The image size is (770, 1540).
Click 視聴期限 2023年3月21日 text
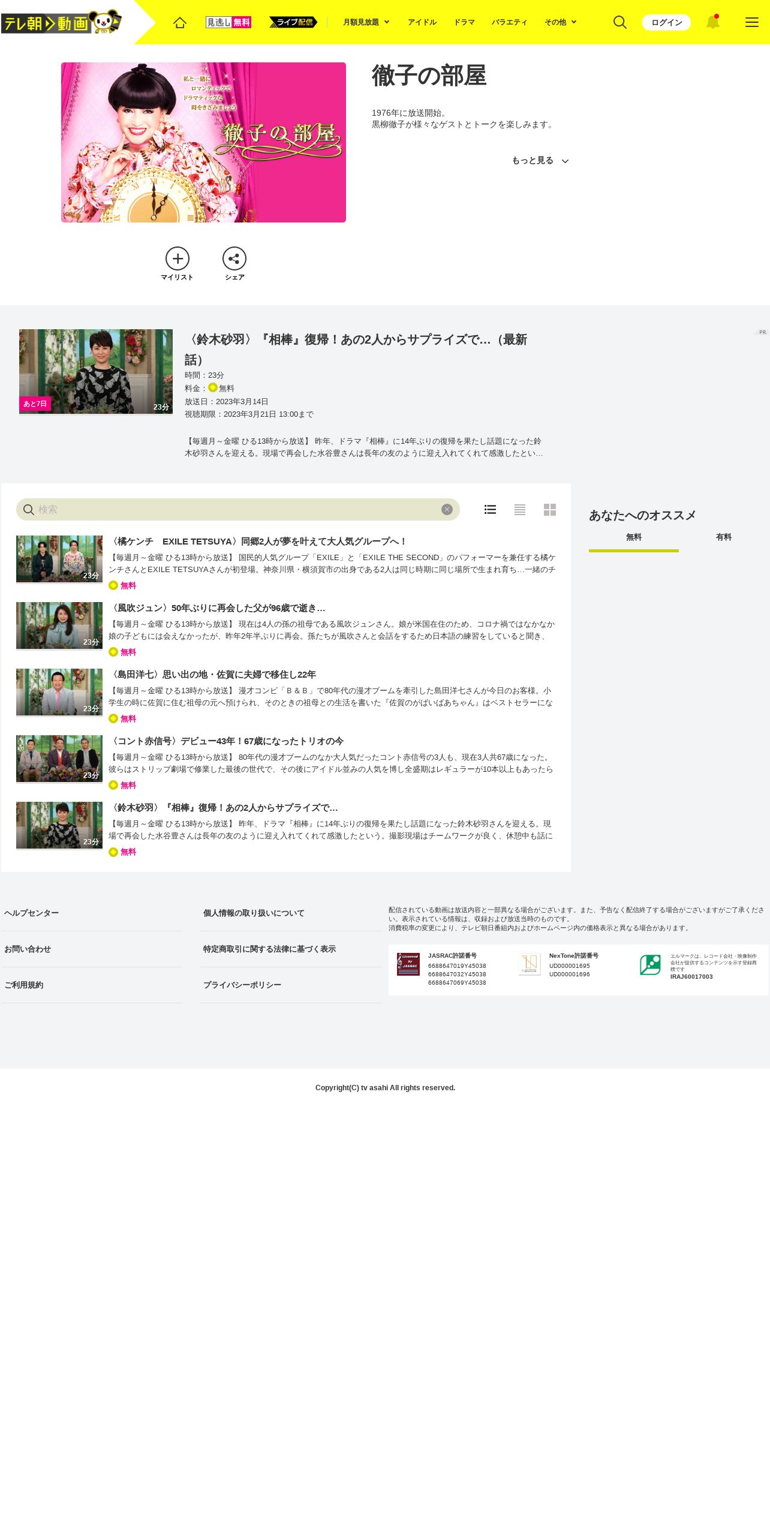pos(249,414)
